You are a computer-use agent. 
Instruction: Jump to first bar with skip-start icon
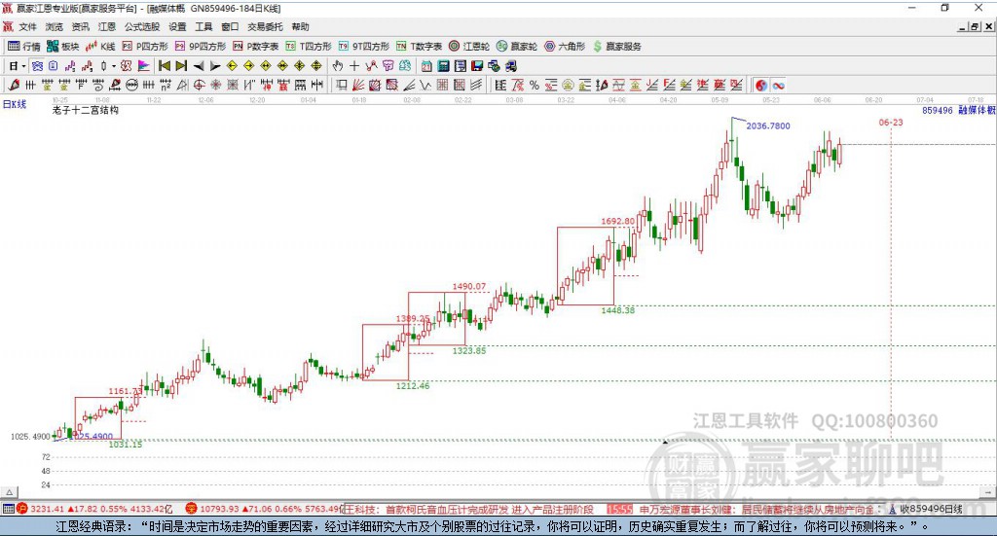[x=164, y=66]
